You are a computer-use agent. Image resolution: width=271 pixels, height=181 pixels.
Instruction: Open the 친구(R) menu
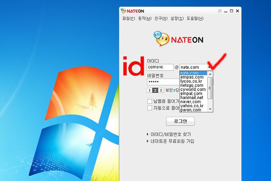tap(161, 18)
